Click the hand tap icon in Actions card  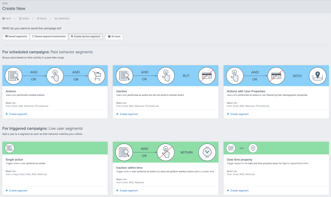coord(55,76)
